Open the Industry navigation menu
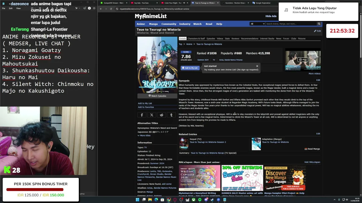Screen dimensions: 362x203 185,24
